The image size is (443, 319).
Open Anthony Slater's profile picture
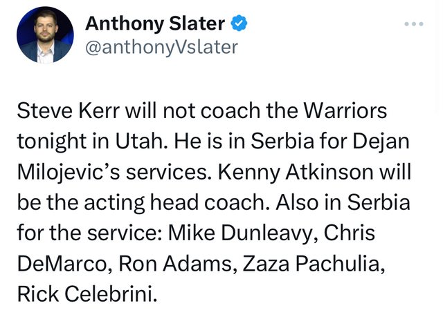tap(45, 35)
